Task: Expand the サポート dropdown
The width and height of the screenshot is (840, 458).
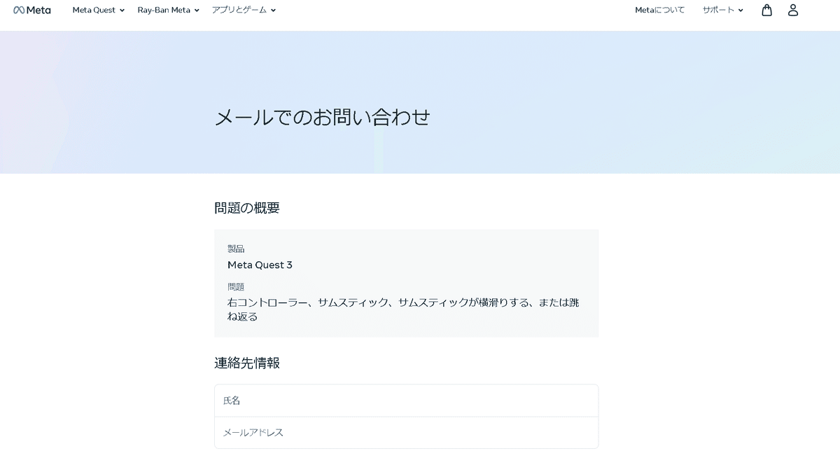Action: pos(723,11)
